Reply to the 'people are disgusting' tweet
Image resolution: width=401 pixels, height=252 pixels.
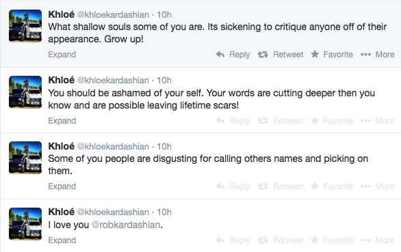(x=233, y=186)
